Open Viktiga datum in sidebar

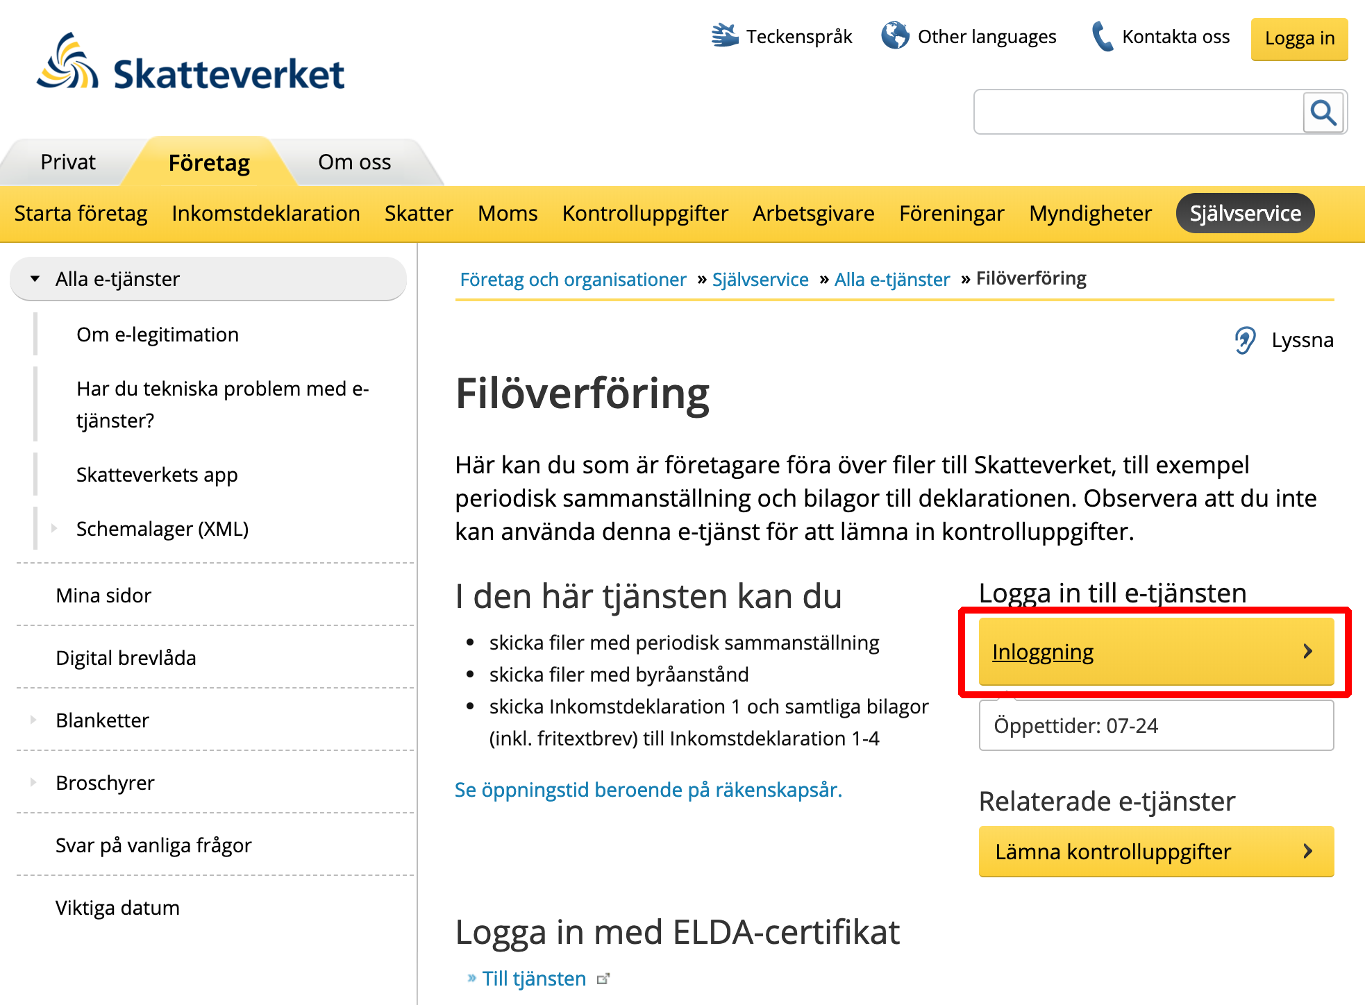click(117, 908)
